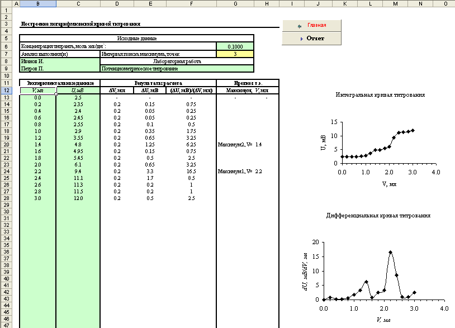Click the V value 3.0 cell

click(38, 198)
